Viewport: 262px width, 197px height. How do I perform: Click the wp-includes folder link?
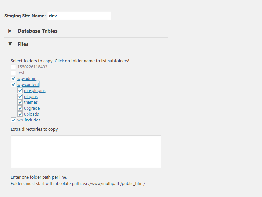pos(28,120)
